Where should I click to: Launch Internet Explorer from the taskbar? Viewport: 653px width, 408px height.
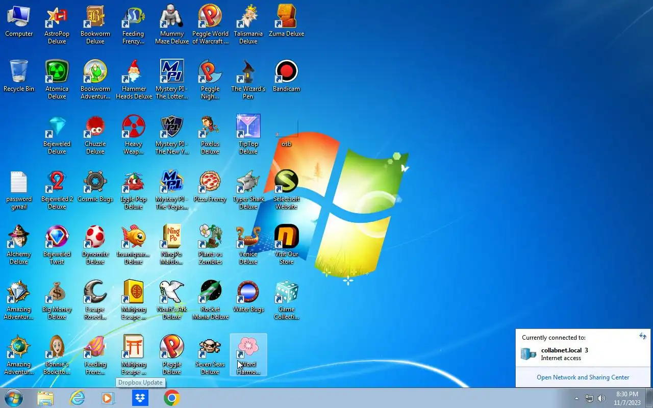point(78,398)
